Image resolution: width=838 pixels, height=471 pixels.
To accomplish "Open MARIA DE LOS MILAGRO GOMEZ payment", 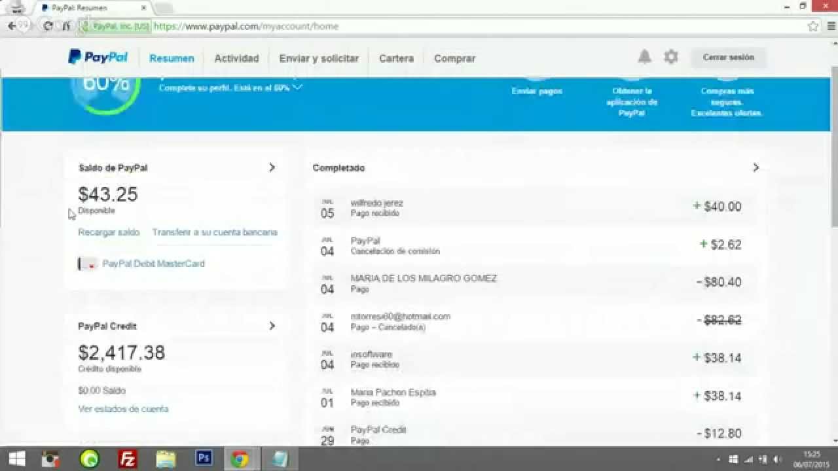I will (534, 283).
